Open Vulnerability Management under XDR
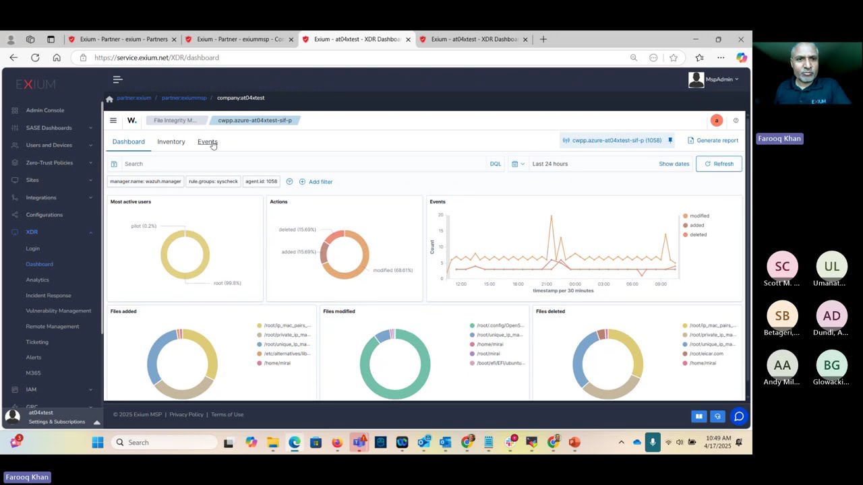Screen dimensions: 863x485 point(59,311)
